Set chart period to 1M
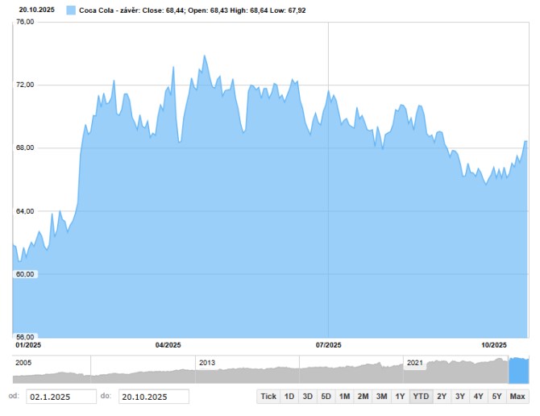The height and width of the screenshot is (416, 540). [344, 396]
